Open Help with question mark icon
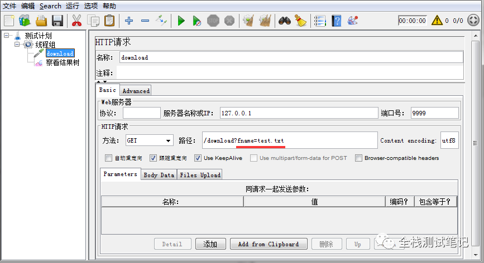The image size is (484, 263). (x=337, y=21)
